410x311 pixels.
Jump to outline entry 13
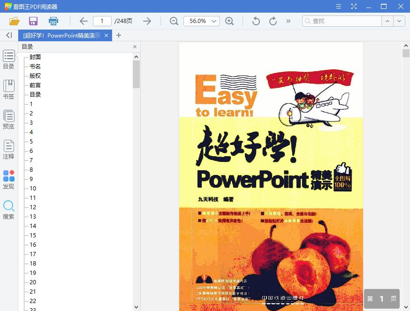click(33, 217)
